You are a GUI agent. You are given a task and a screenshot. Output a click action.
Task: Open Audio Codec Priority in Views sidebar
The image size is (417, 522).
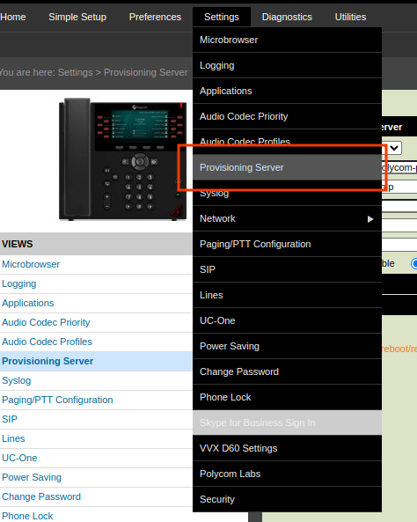46,322
